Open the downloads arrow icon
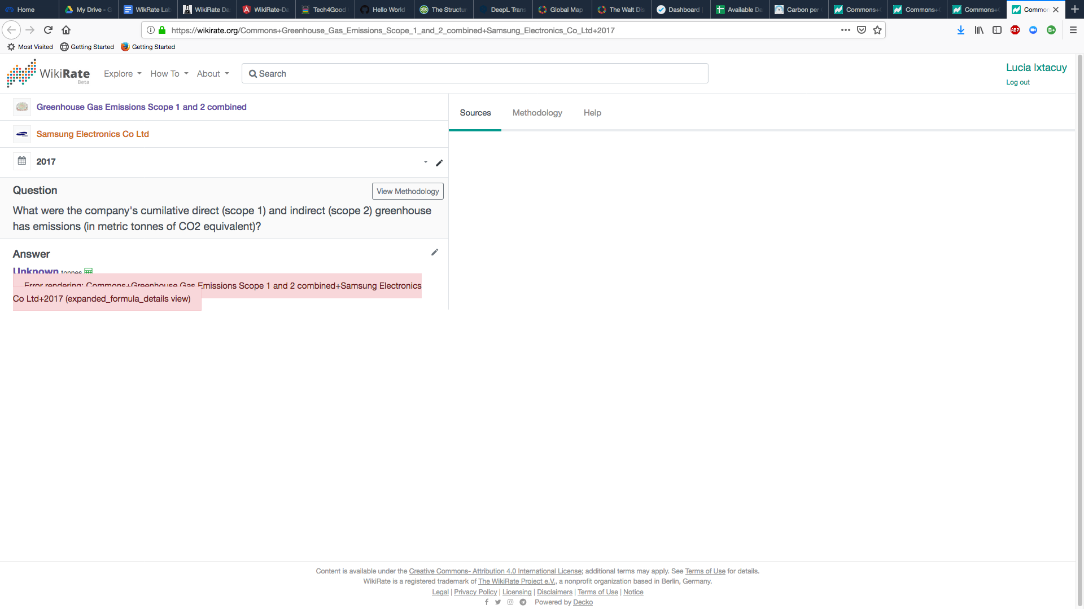 click(961, 30)
